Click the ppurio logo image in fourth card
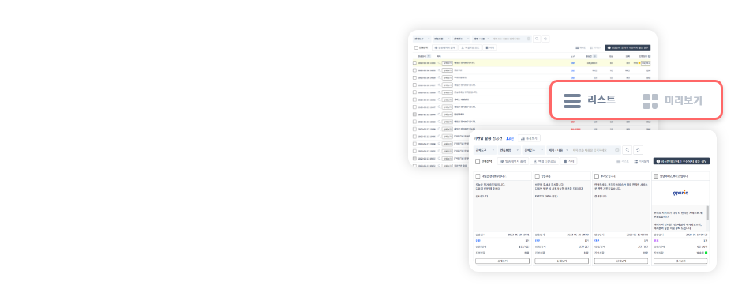The width and height of the screenshot is (742, 297). tap(680, 193)
